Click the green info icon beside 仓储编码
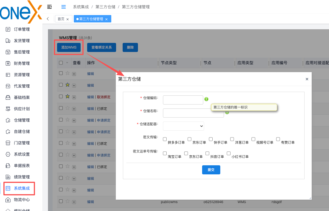Image resolution: width=329 pixels, height=211 pixels. tap(206, 99)
